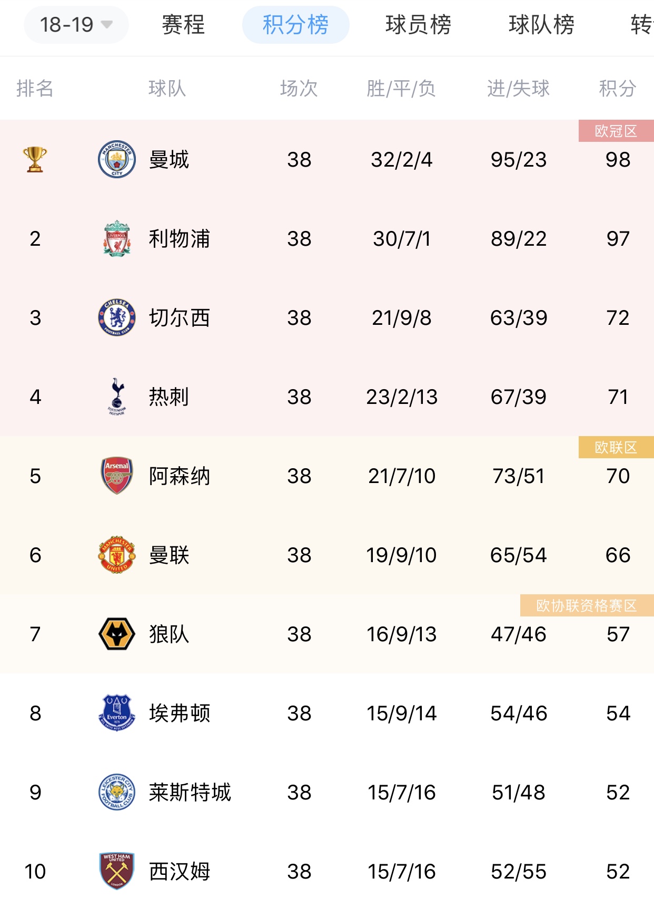Tap the Tottenham Hotspur cockerel logo

(117, 397)
